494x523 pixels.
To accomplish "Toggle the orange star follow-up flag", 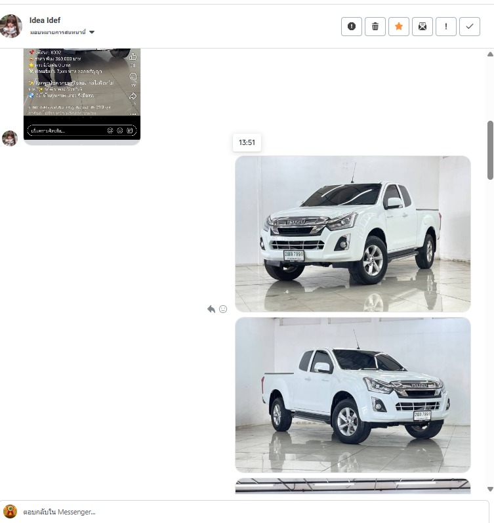I will pyautogui.click(x=399, y=26).
